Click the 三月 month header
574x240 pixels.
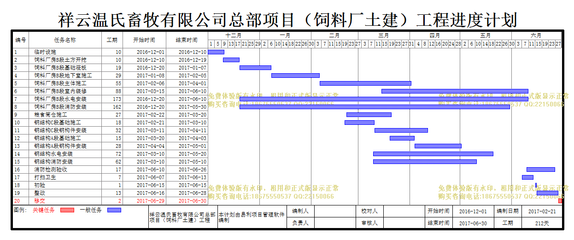384,35
